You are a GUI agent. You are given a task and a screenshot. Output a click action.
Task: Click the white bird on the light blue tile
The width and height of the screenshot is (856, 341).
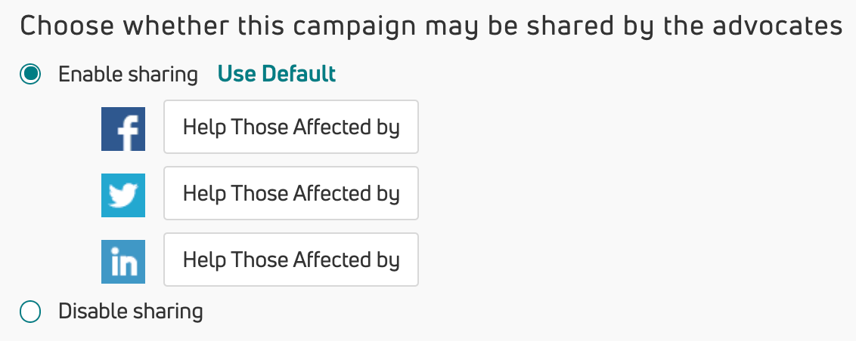[123, 195]
